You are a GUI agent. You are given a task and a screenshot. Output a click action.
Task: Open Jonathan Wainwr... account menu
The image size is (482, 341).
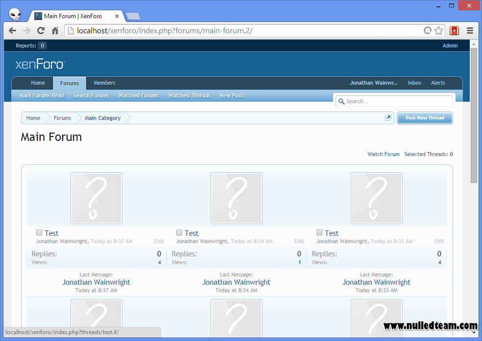tap(373, 83)
